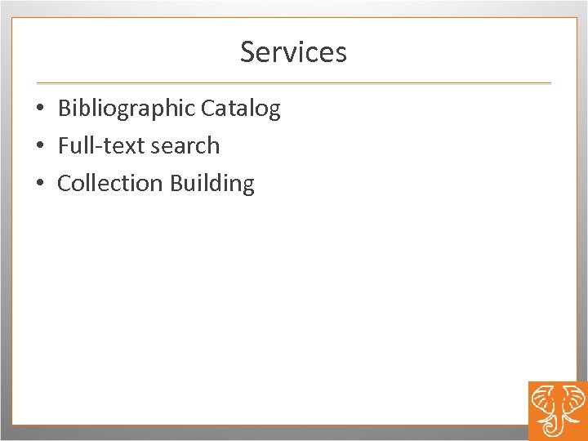Click the word Building
This screenshot has height=441, width=588.
point(212,183)
